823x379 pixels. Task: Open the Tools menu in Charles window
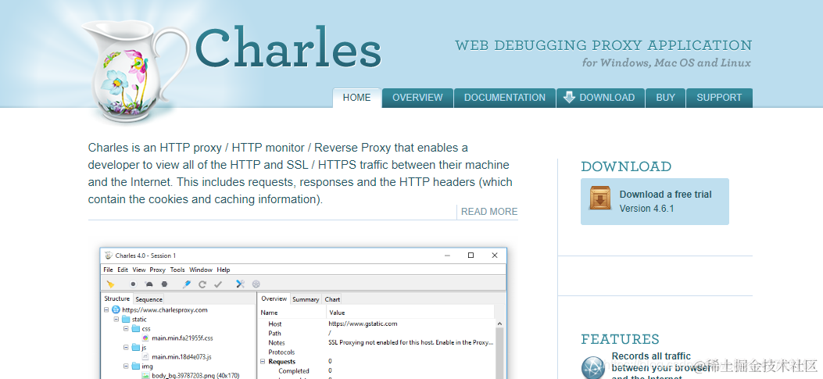[x=177, y=270]
